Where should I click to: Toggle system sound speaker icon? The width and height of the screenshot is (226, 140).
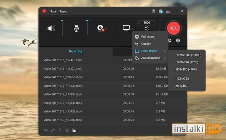51,28
